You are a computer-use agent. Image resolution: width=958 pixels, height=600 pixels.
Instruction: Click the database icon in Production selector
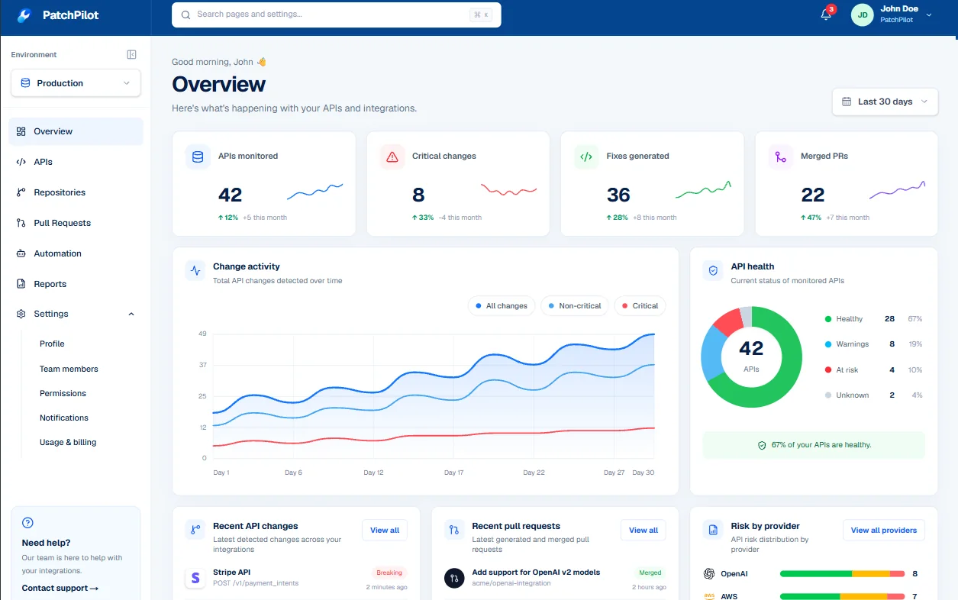click(25, 83)
